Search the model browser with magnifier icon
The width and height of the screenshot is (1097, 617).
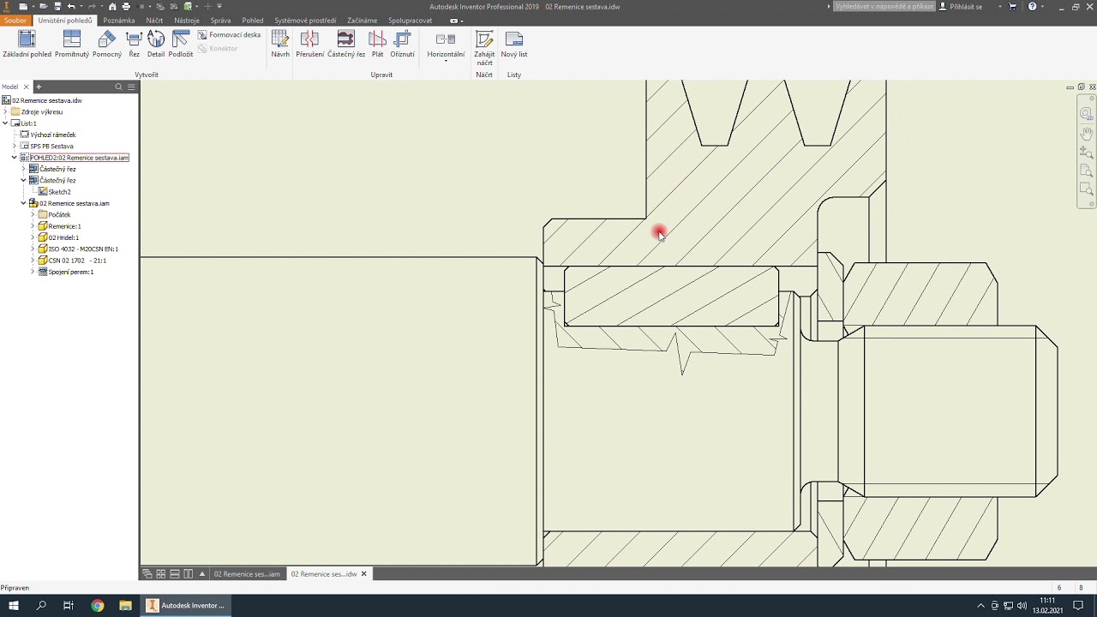click(x=119, y=87)
